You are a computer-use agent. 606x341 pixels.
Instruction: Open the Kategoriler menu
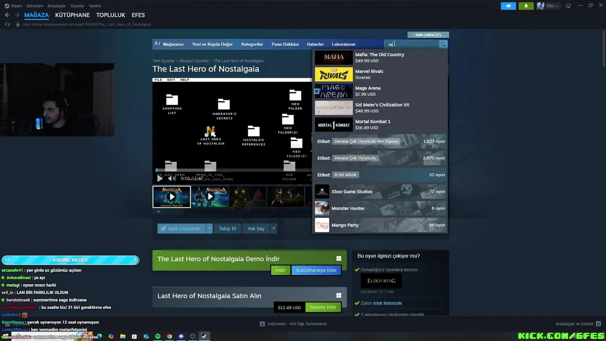(x=252, y=44)
